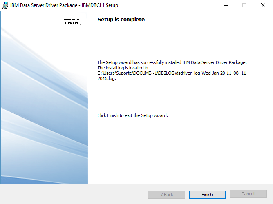
Task: Click the successfully installed message line
Action: 172,62
